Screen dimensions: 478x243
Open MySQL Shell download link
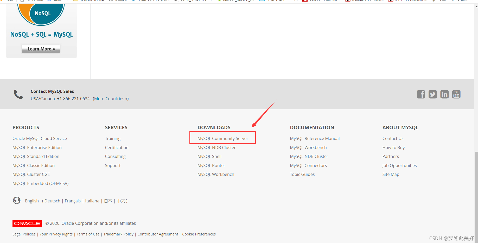209,156
